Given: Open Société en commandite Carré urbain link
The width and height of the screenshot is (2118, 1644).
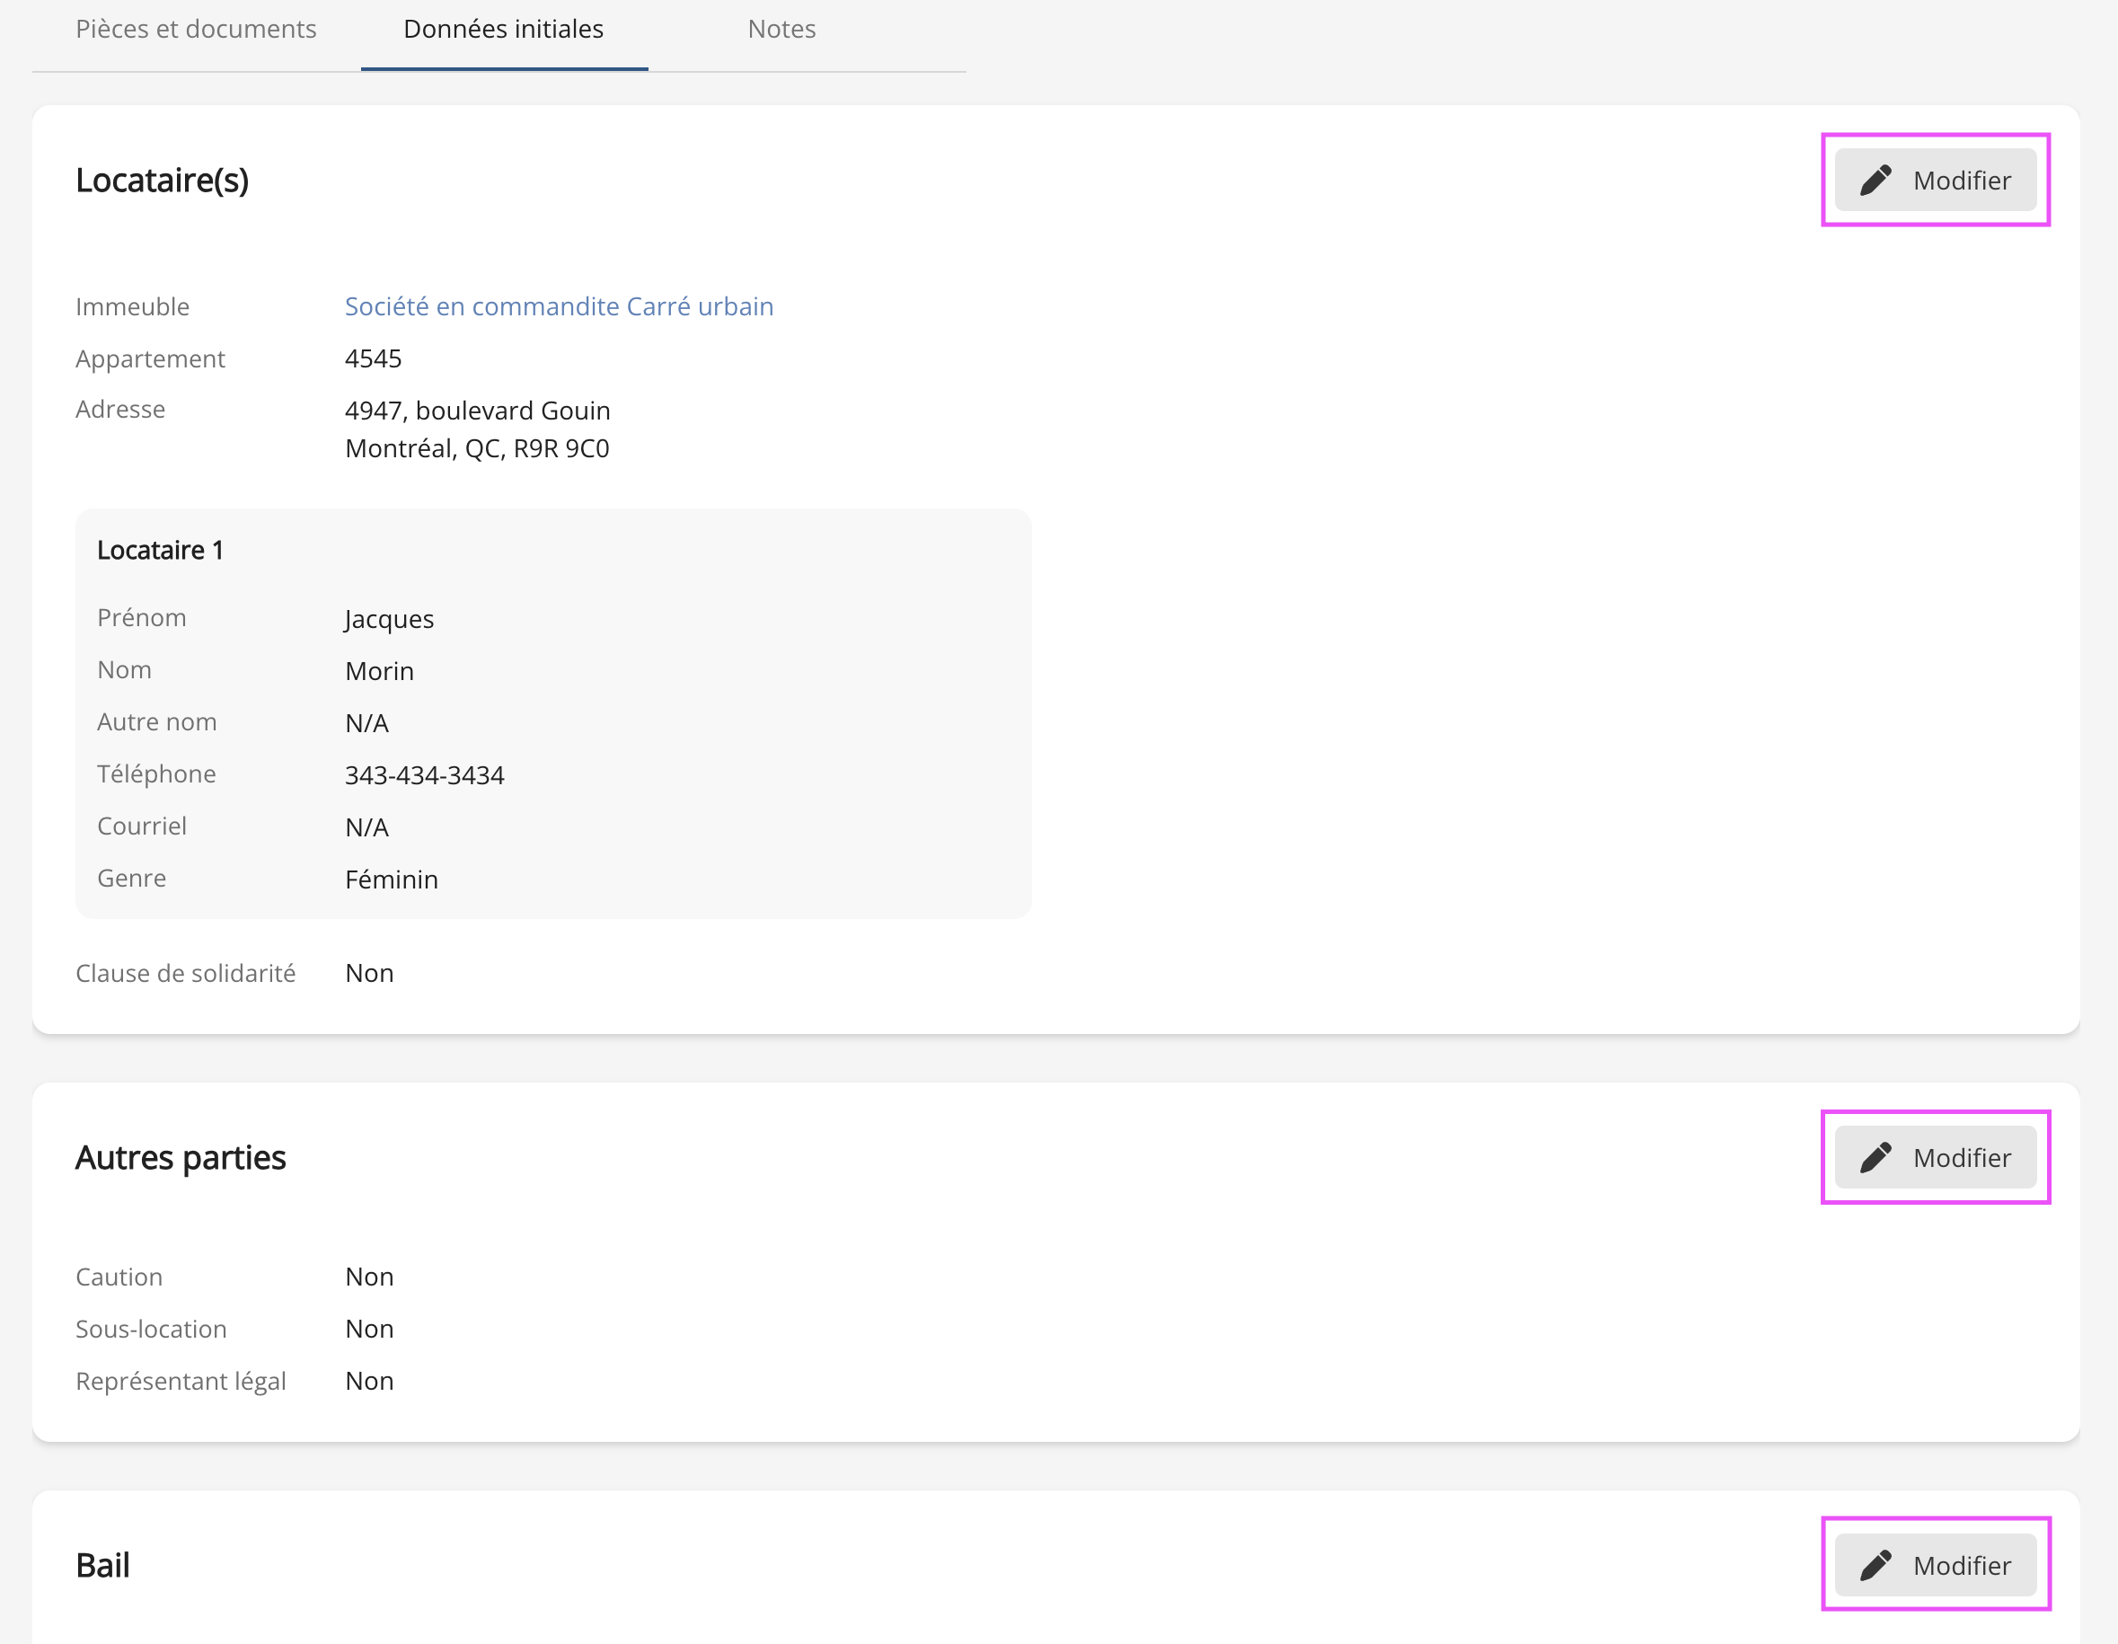Looking at the screenshot, I should click(559, 306).
